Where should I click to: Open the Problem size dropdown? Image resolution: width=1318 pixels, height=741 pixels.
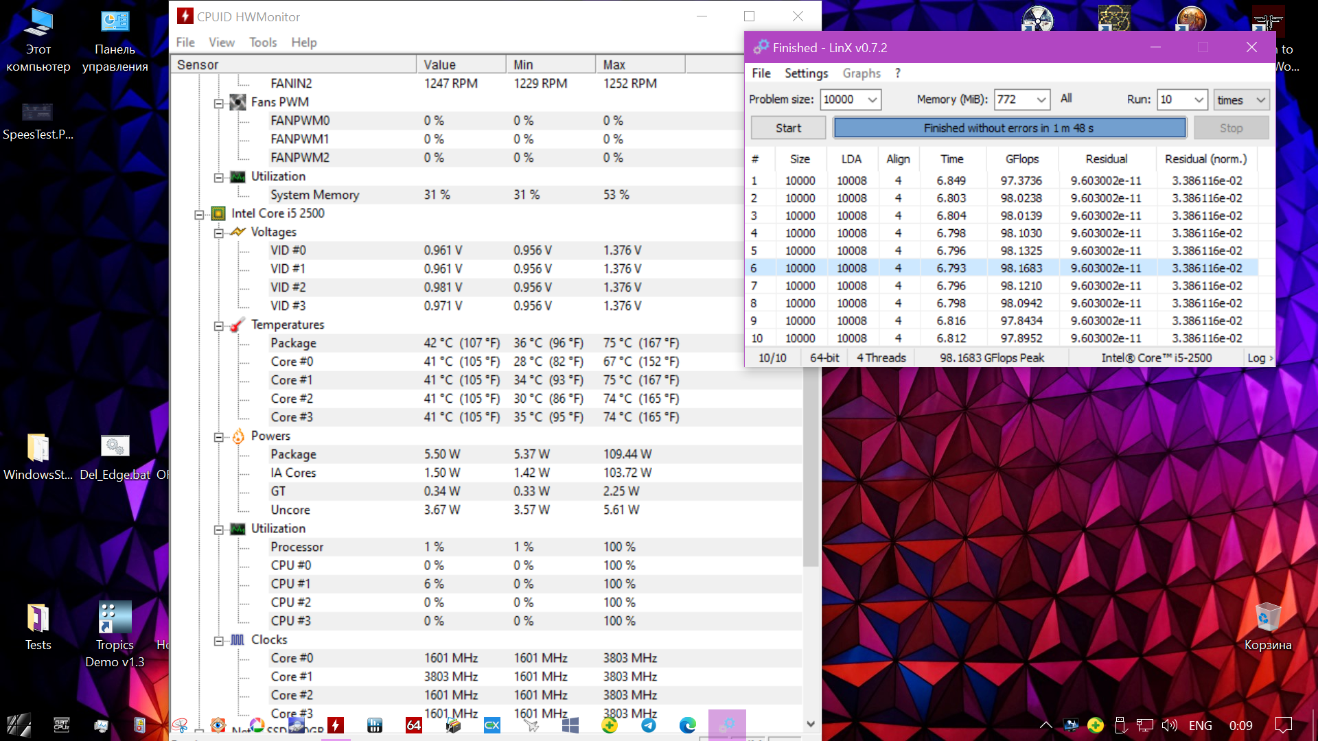pyautogui.click(x=872, y=100)
